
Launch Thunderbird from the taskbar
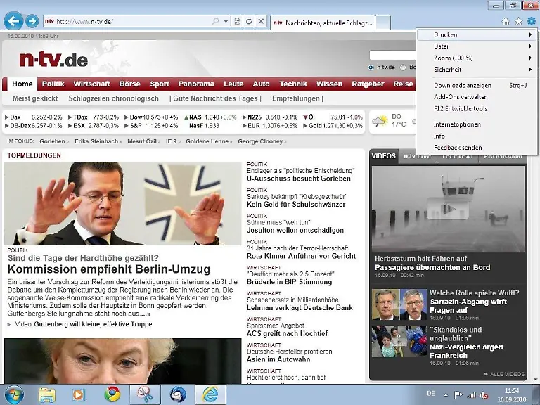[x=177, y=394]
